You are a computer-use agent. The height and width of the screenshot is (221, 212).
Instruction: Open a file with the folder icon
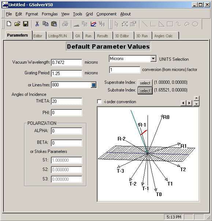17,24
